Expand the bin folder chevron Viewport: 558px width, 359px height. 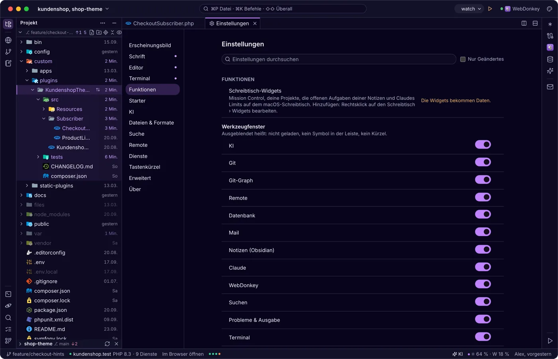pos(22,42)
